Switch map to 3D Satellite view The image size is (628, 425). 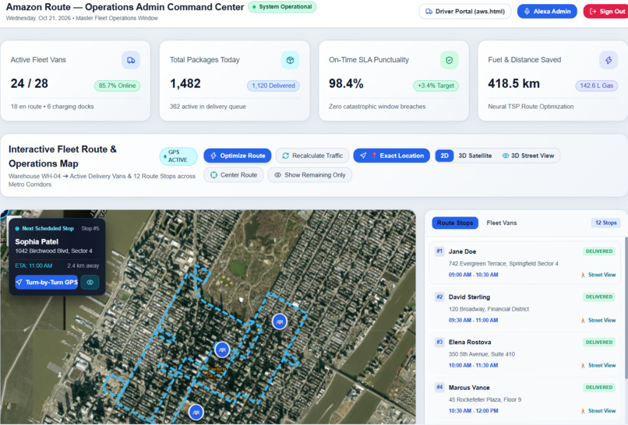coord(475,156)
